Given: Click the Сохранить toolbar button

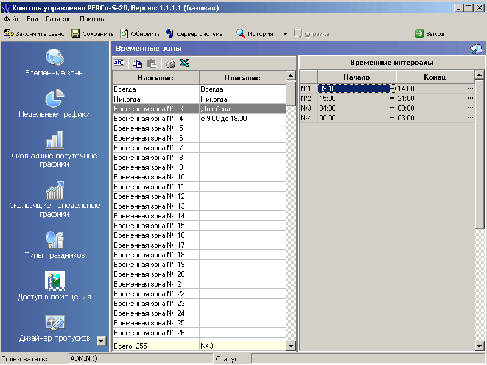Looking at the screenshot, I should [x=93, y=33].
